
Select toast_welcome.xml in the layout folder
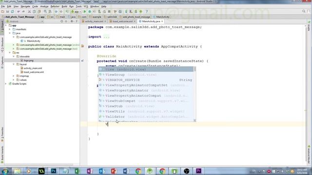34,72
